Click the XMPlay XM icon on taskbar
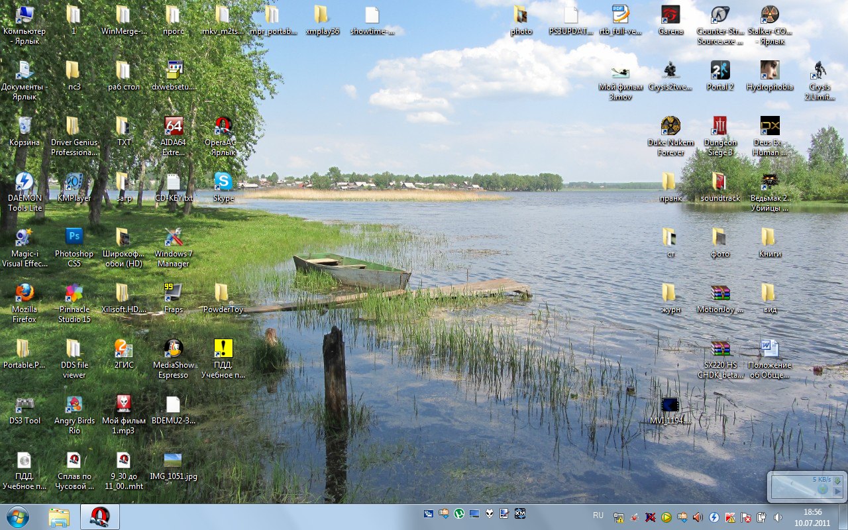The height and width of the screenshot is (530, 848). point(520,513)
